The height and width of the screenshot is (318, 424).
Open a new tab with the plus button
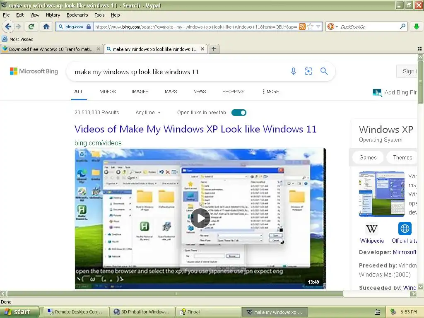(214, 49)
